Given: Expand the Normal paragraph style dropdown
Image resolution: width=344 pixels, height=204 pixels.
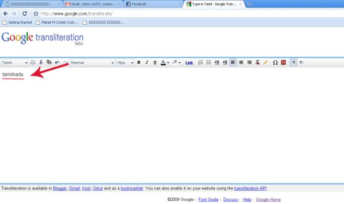Looking at the screenshot, I should (92, 63).
